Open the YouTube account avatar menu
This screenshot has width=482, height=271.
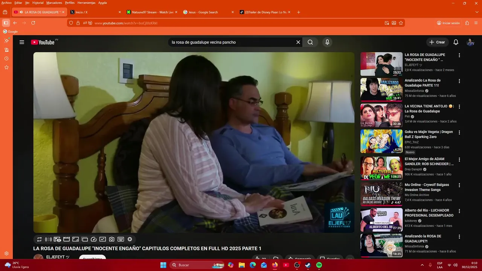point(470,42)
